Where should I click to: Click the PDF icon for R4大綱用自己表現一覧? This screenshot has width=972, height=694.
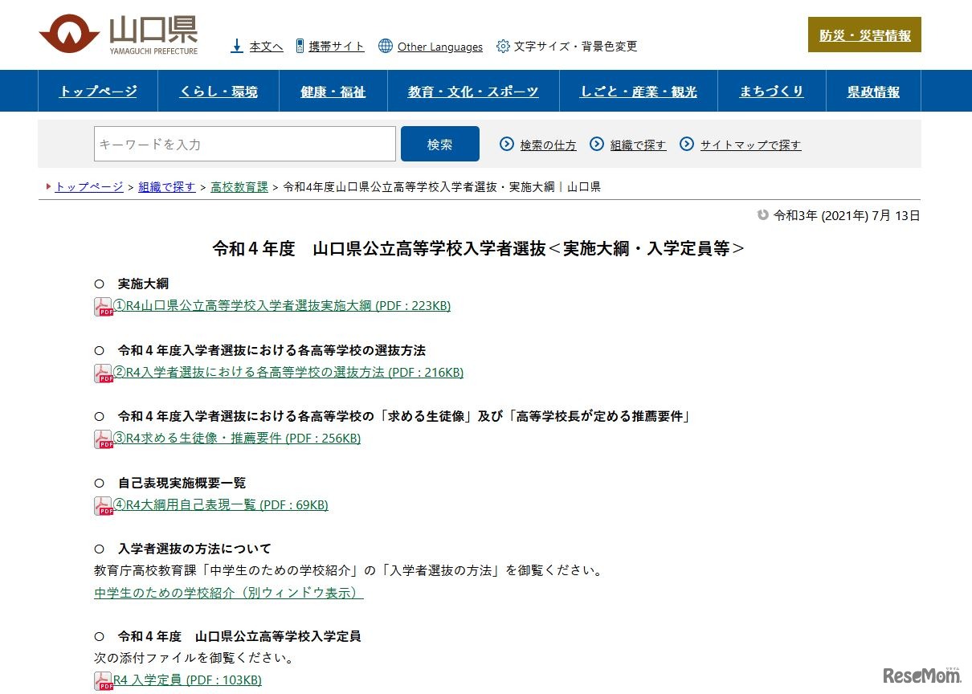[103, 505]
